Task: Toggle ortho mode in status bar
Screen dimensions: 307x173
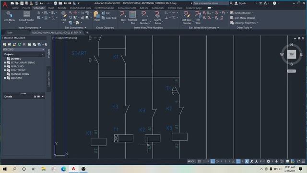Action: pyautogui.click(x=213, y=161)
